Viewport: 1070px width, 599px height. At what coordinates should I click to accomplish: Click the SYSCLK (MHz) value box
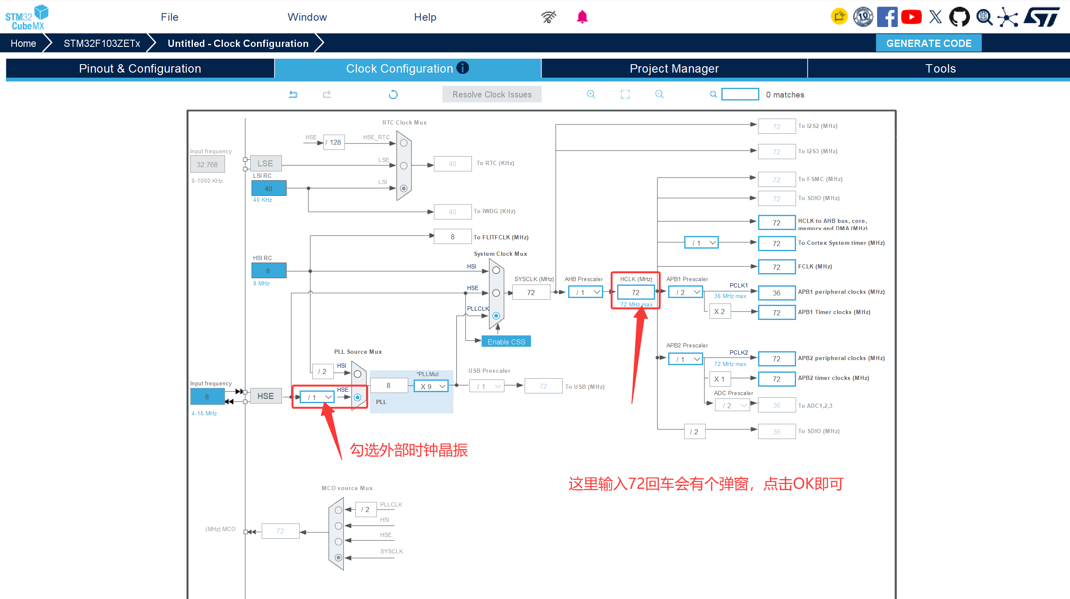point(531,292)
